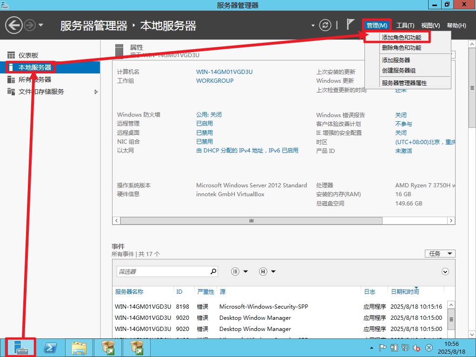This screenshot has height=357, width=476.
Task: Open the 帮助(H) menu
Action: (x=456, y=26)
